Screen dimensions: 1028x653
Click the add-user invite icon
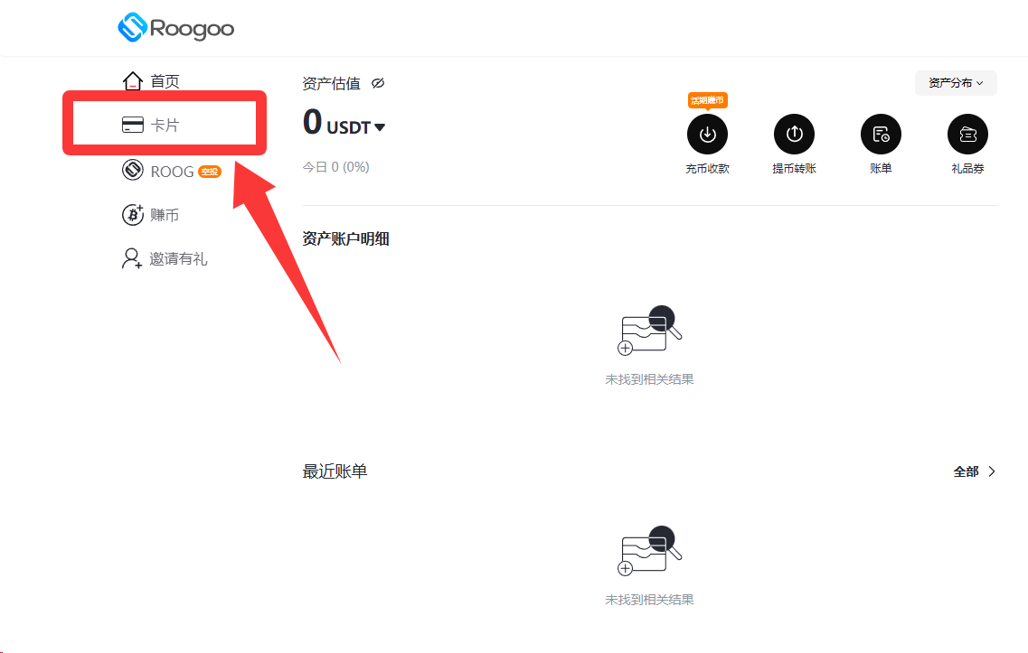(132, 258)
